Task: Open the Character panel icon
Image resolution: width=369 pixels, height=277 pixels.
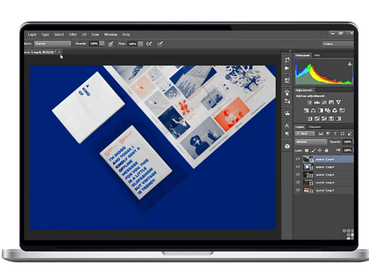Action: [287, 126]
